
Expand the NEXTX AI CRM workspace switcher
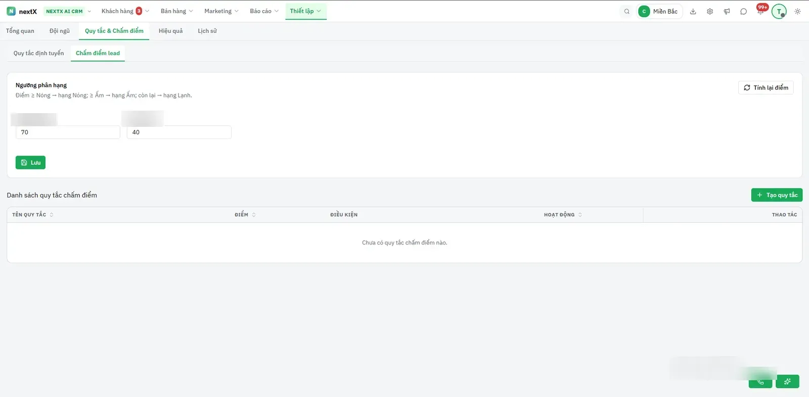point(68,11)
